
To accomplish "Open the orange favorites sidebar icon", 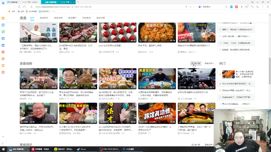I will pyautogui.click(x=3, y=18).
